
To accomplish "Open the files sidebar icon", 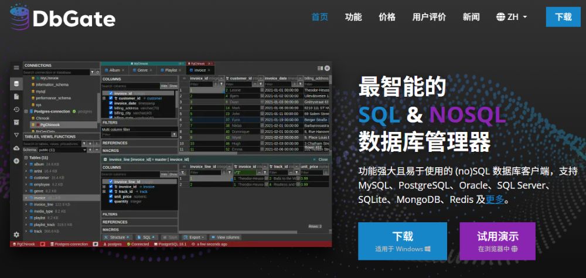I will (x=16, y=97).
